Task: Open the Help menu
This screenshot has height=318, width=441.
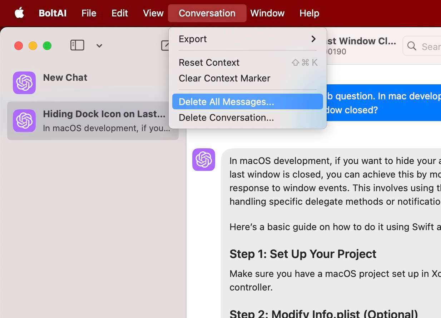Action: pyautogui.click(x=309, y=13)
